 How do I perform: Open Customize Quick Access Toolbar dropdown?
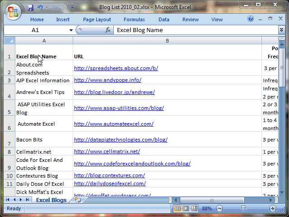tap(73, 8)
